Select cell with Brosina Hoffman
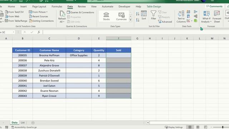This screenshot has width=229, height=129. [49, 55]
